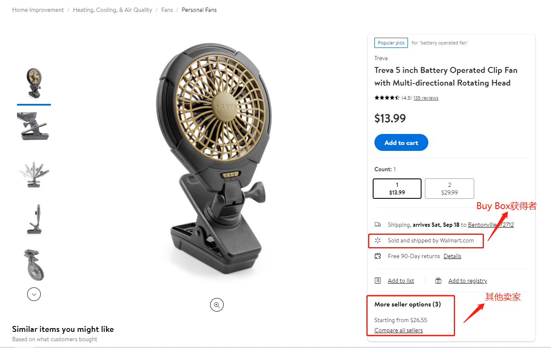Open return Details link

point(452,256)
